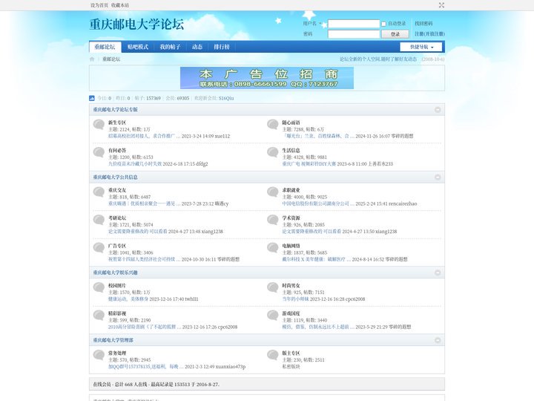This screenshot has width=534, height=401.
Task: Select the 重邮论坛 navigation tab
Action: click(105, 47)
